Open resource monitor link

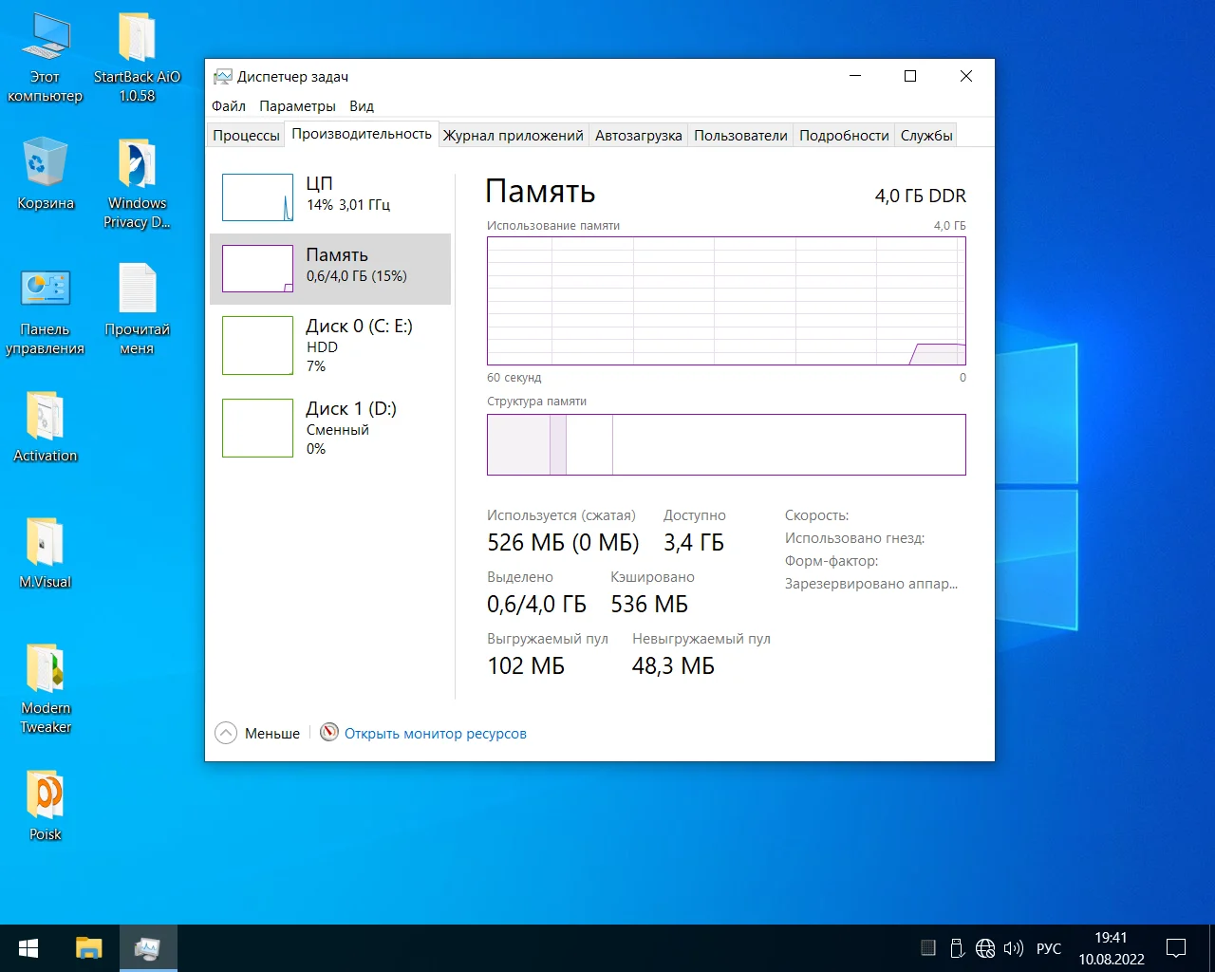pyautogui.click(x=435, y=734)
